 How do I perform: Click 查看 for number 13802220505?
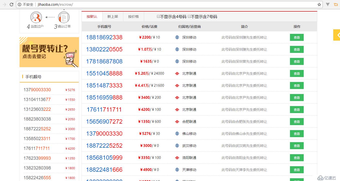pyautogui.click(x=297, y=49)
